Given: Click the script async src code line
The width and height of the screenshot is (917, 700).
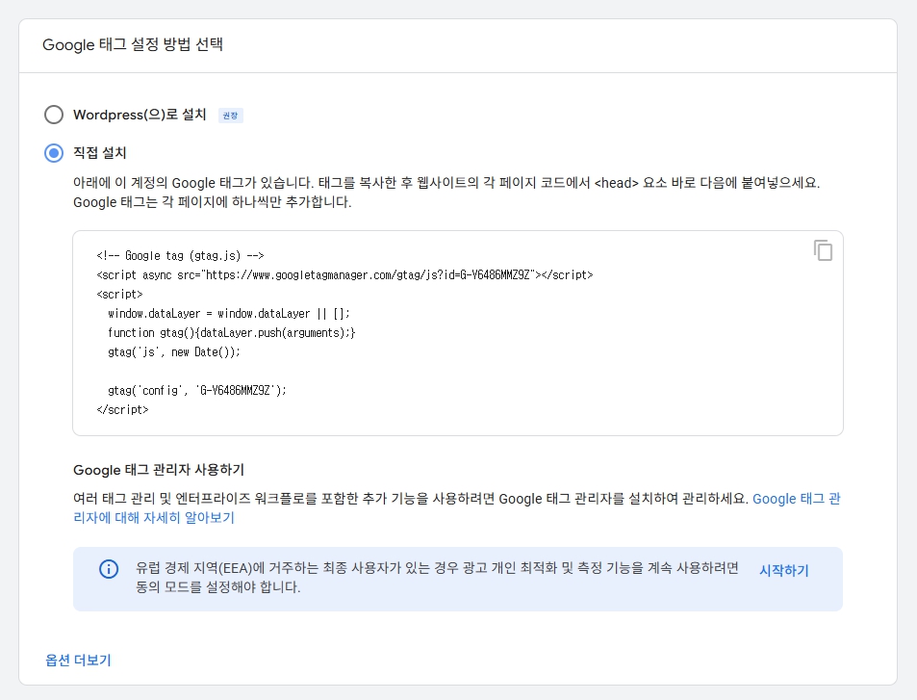Looking at the screenshot, I should [x=344, y=274].
